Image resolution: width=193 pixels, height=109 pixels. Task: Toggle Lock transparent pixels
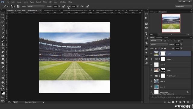(x=156, y=48)
